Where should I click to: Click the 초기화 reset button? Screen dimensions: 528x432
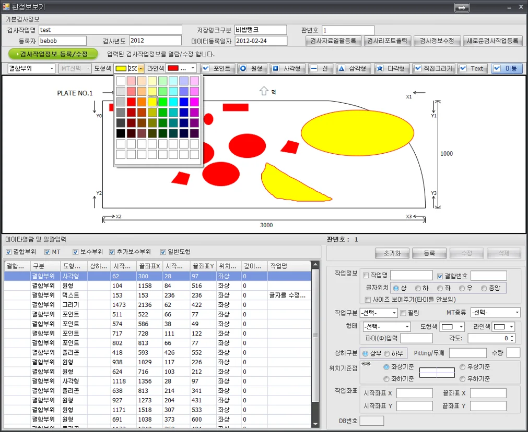392,253
